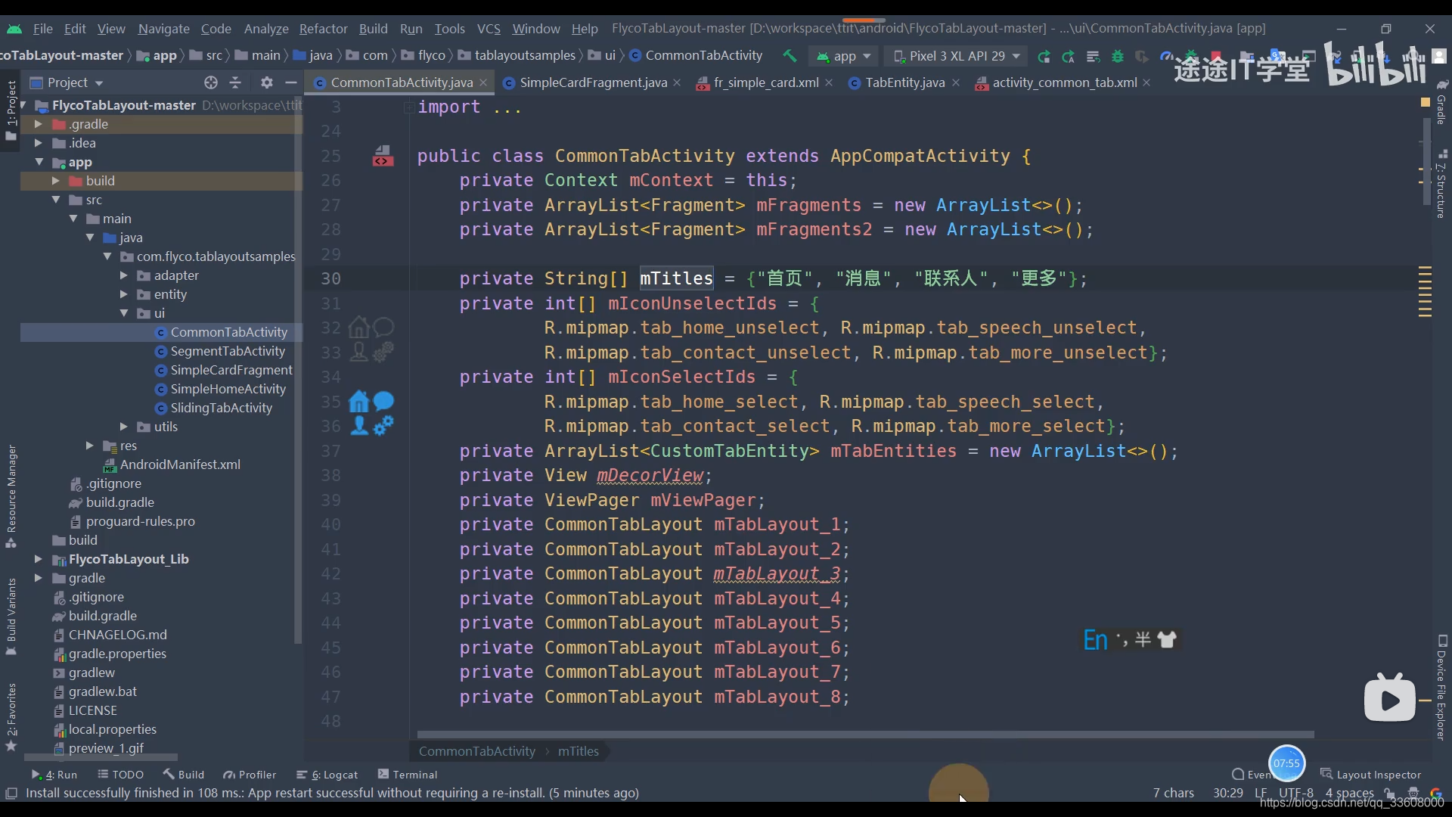Switch to activity_common_tab.xml tab

(x=1063, y=82)
